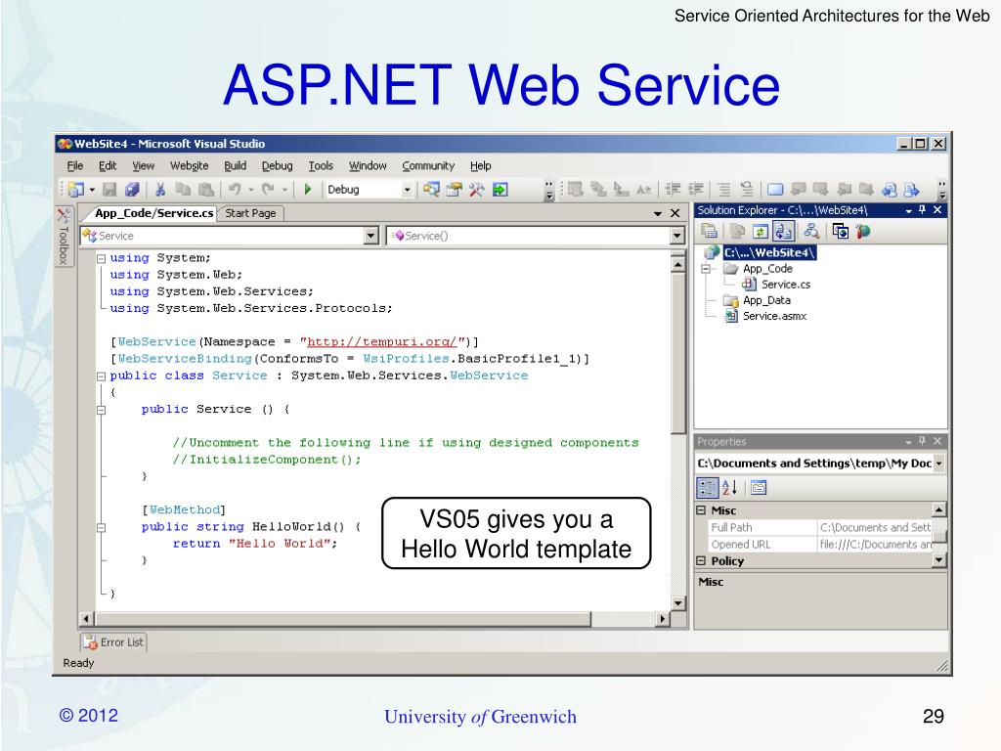The width and height of the screenshot is (1001, 751).
Task: Switch to the Start Page tab
Action: point(250,213)
